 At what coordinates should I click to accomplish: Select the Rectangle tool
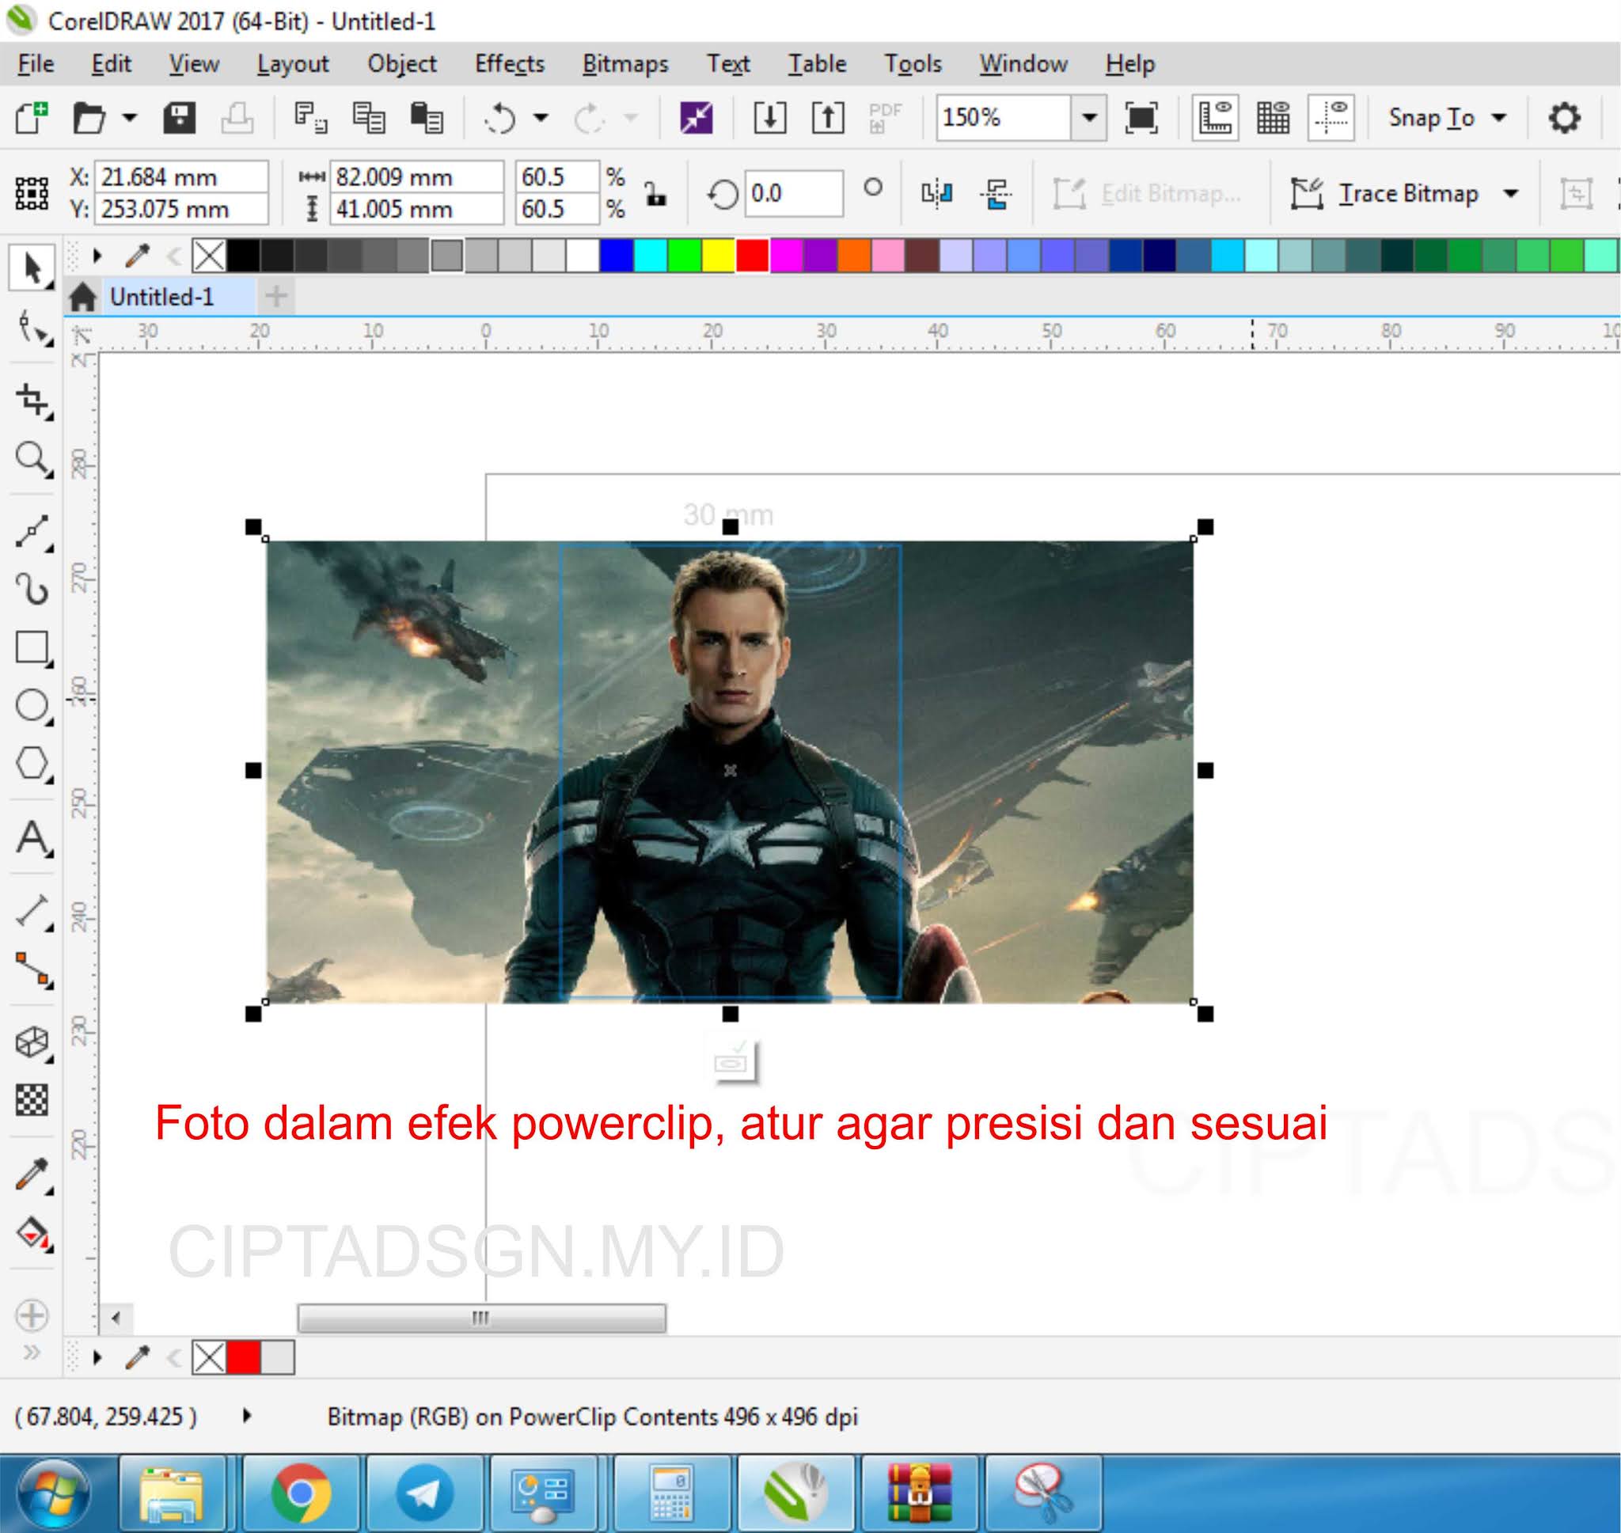(32, 646)
